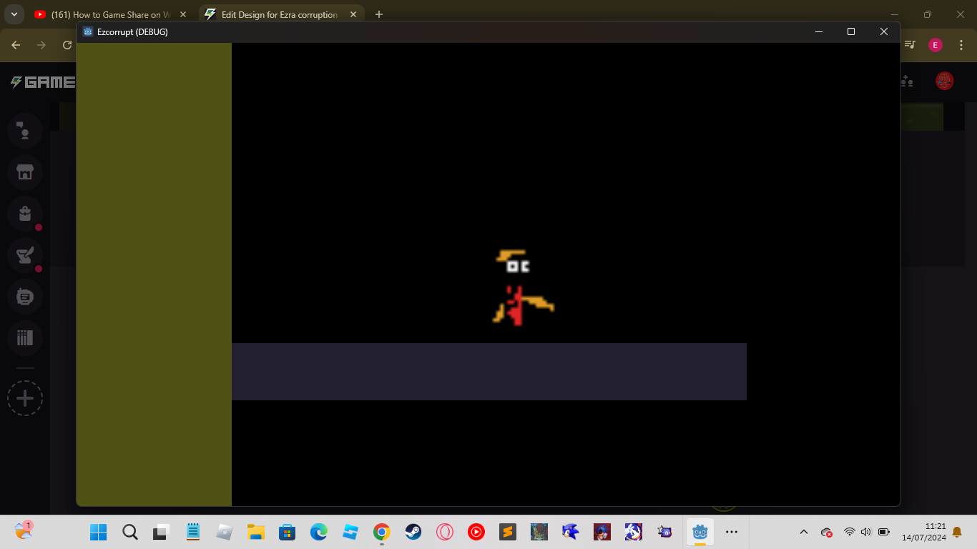
Task: Open the profile icon in the GameJolt sidebar
Action: click(x=25, y=131)
